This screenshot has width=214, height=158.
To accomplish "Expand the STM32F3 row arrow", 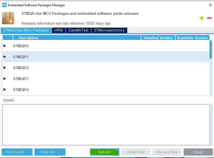I will [x=5, y=78].
